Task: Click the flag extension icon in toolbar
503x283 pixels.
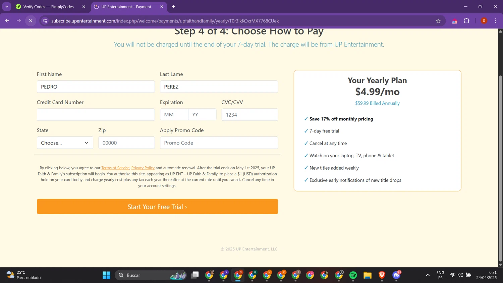Action: [454, 21]
